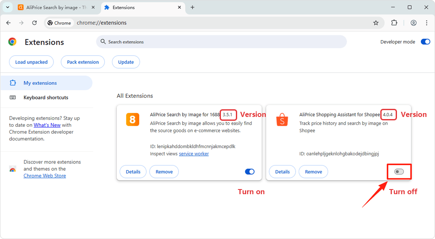
Task: Select My extensions in the sidebar
Action: 40,83
